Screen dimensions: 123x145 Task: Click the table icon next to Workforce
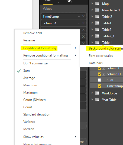click(x=97, y=93)
